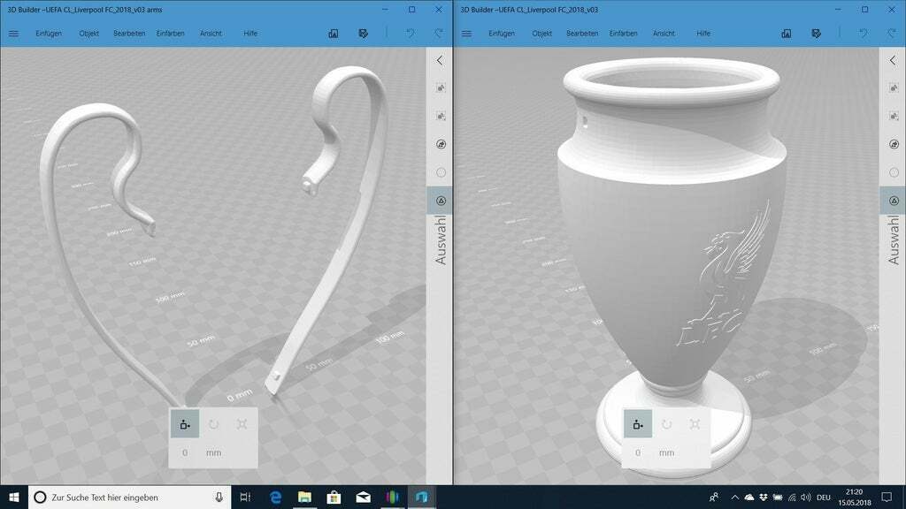This screenshot has width=906, height=509.
Task: Click save icon in trophy cup window toolbar
Action: point(816,34)
